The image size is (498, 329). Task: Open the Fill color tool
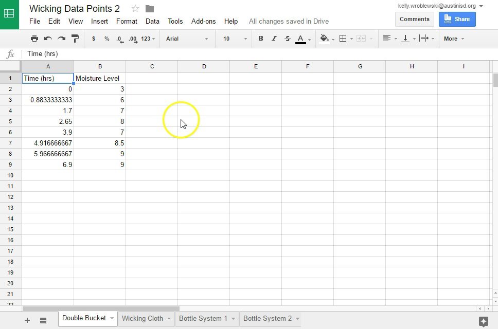point(324,39)
